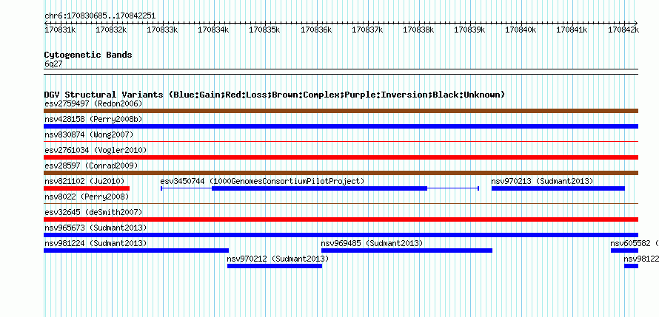Click the 6q27 band label
The image size is (659, 317).
[53, 64]
